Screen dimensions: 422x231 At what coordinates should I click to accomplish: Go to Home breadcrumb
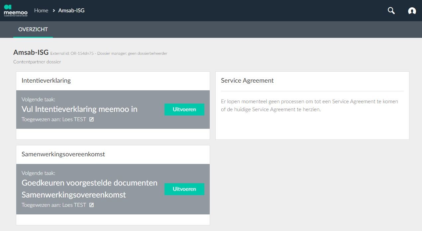tap(41, 11)
